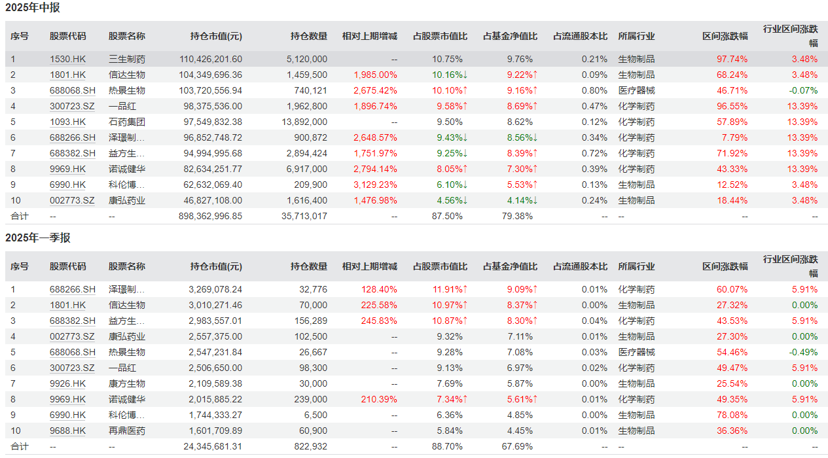Open stock code 9688.HK link
Image resolution: width=828 pixels, height=458 pixels.
[68, 431]
